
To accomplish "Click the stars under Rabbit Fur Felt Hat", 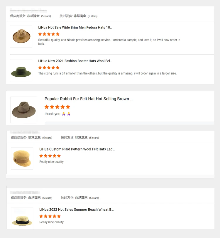I will [57, 107].
